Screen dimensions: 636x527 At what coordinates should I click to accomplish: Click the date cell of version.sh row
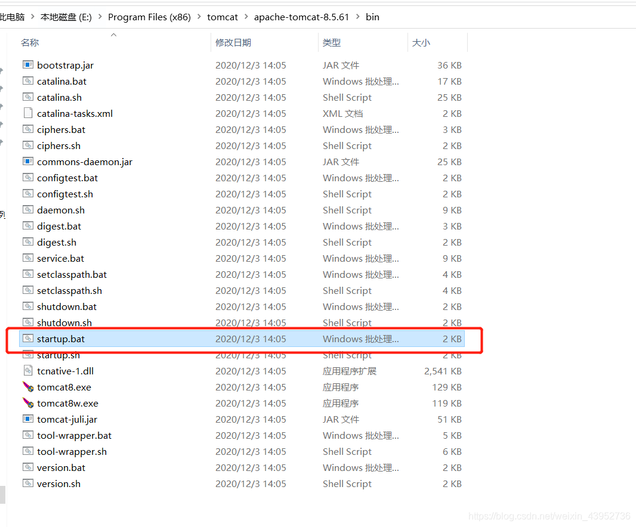coord(251,483)
